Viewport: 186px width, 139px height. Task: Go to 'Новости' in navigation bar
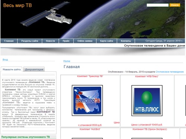click(x=50, y=41)
